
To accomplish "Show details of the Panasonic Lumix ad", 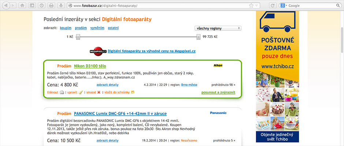I will pos(108,141).
